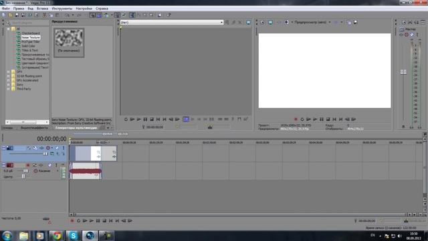Select Titles & Text in the generators list
Image resolution: width=428 pixels, height=241 pixels.
pyautogui.click(x=29, y=51)
